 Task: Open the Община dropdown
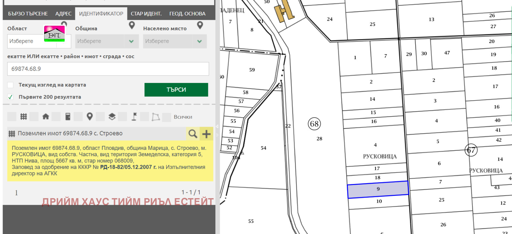click(107, 41)
